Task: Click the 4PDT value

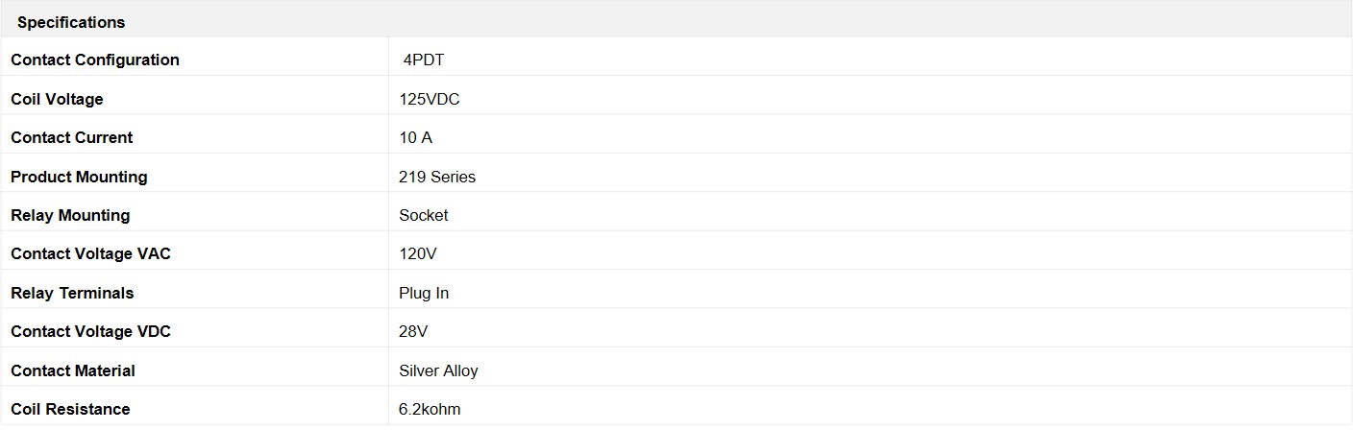Action: 424,60
